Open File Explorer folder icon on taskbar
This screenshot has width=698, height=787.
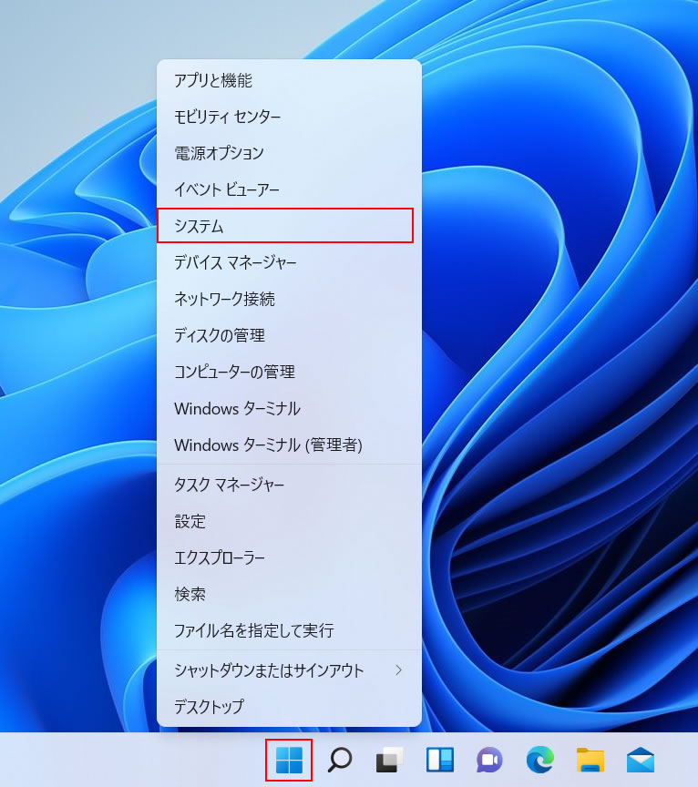pos(590,760)
